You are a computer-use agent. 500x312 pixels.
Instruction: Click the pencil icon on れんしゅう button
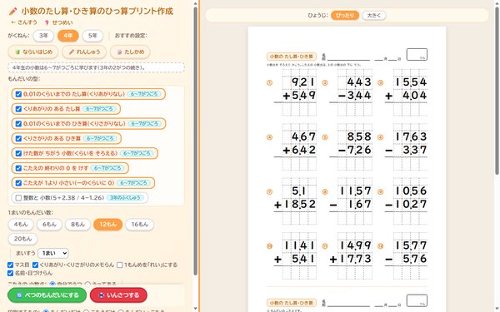72,52
